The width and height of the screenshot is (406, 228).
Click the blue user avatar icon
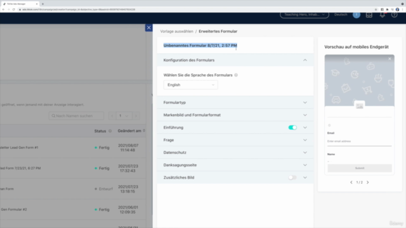pyautogui.click(x=357, y=15)
